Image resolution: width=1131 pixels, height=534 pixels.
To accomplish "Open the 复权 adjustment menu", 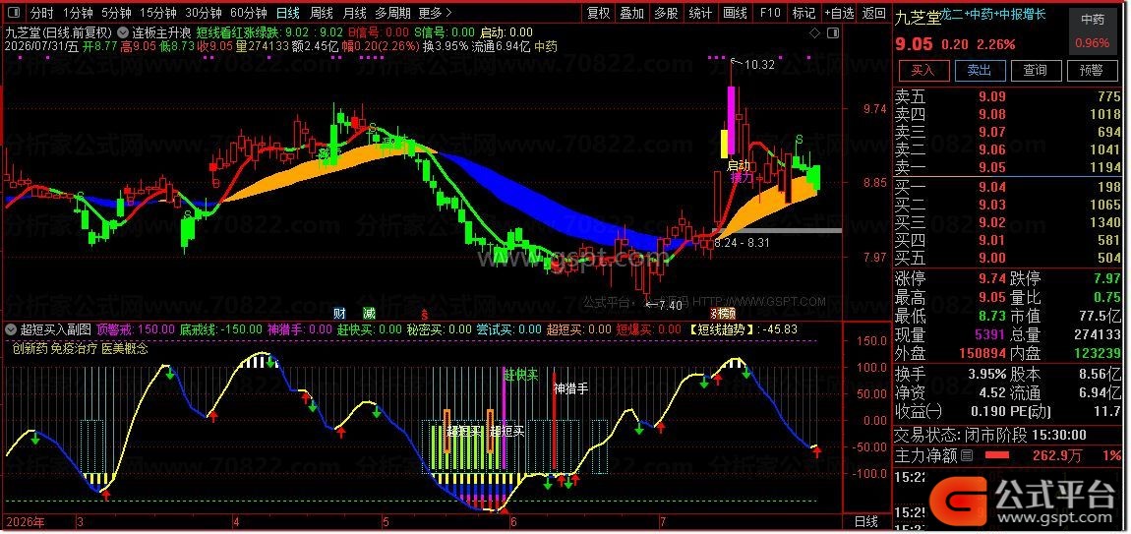I will (599, 13).
